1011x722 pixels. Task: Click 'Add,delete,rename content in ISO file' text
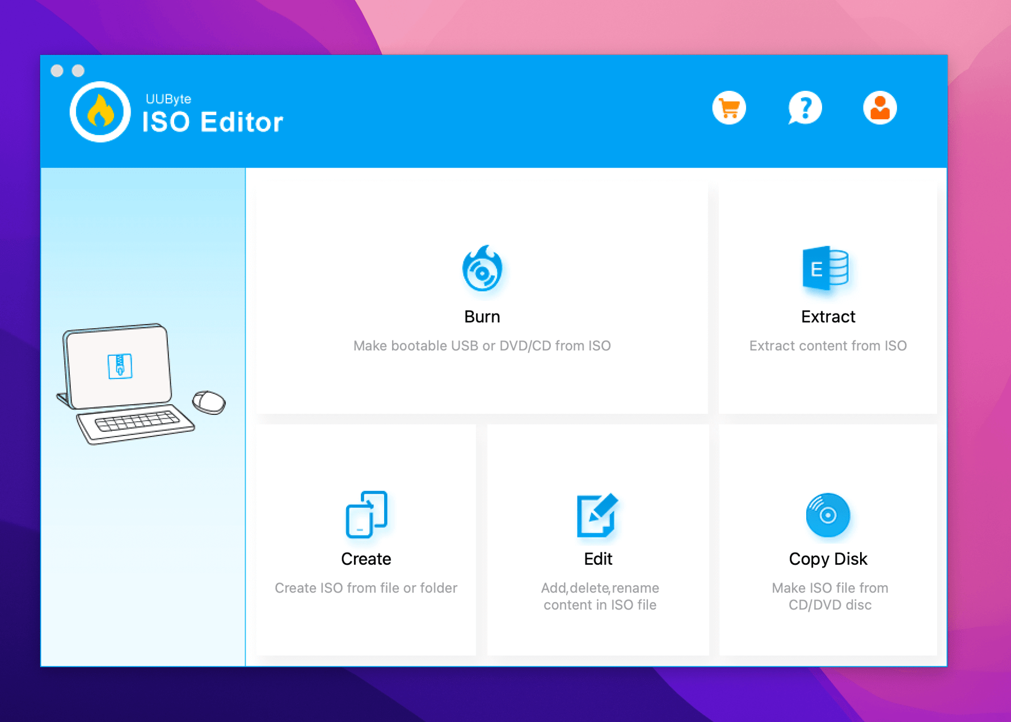pyautogui.click(x=600, y=597)
